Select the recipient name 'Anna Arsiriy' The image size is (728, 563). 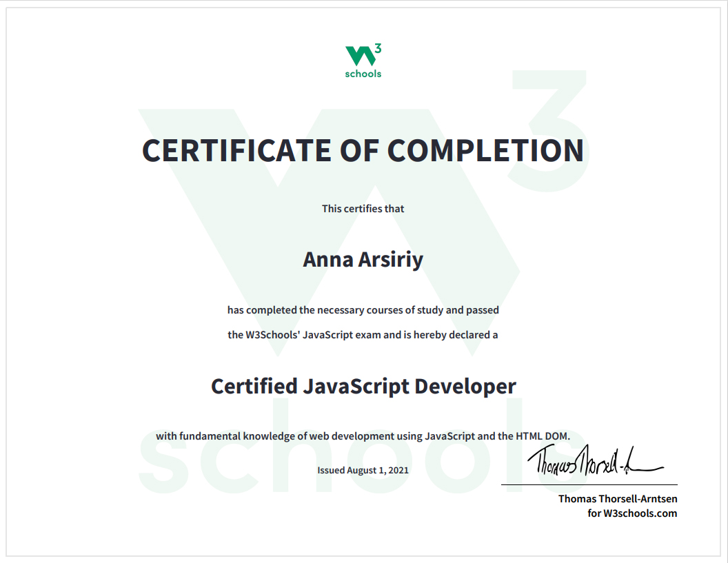click(x=363, y=260)
